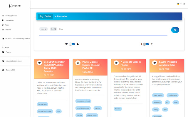The width and height of the screenshot is (188, 117).
Task: Click the Best JSON Formatter card group icon
Action: [x=39, y=63]
